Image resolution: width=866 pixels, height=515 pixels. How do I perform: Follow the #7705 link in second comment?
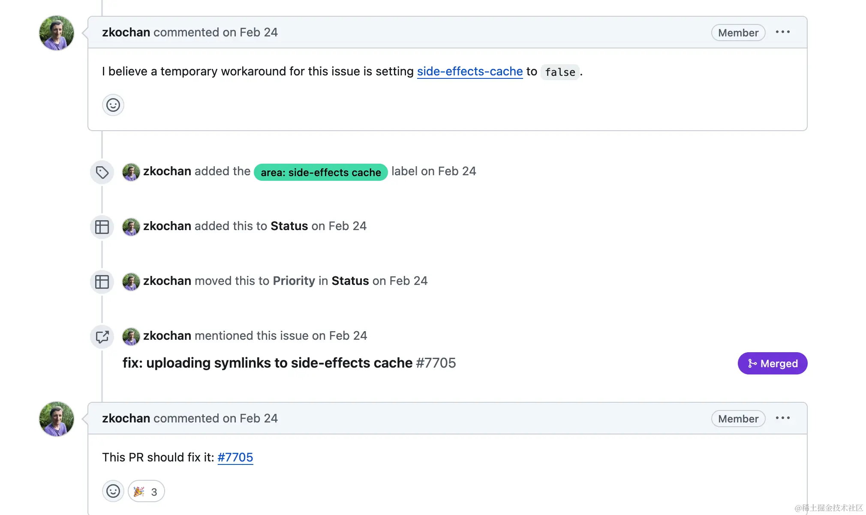(235, 457)
